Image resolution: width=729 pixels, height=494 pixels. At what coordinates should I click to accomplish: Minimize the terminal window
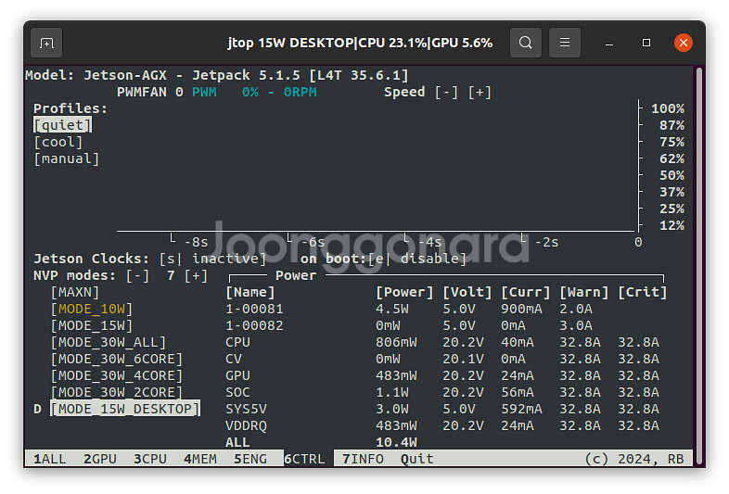pyautogui.click(x=609, y=43)
